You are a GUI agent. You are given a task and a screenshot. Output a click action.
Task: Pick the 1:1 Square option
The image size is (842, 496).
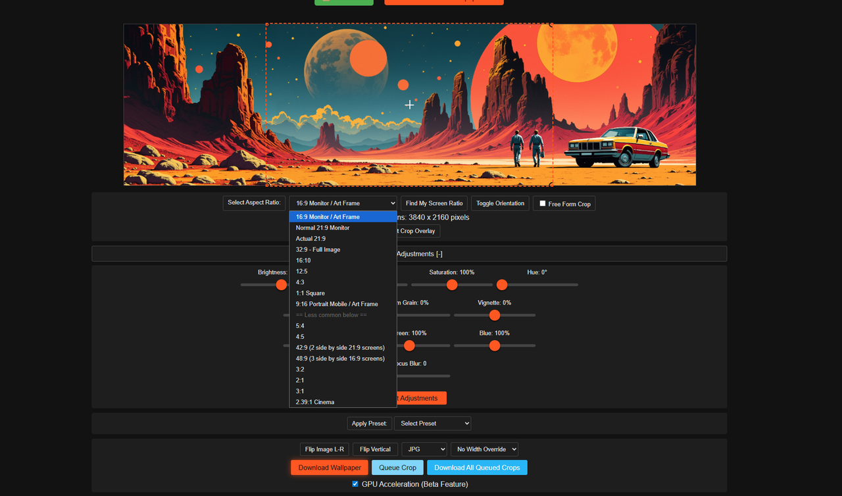(x=343, y=293)
